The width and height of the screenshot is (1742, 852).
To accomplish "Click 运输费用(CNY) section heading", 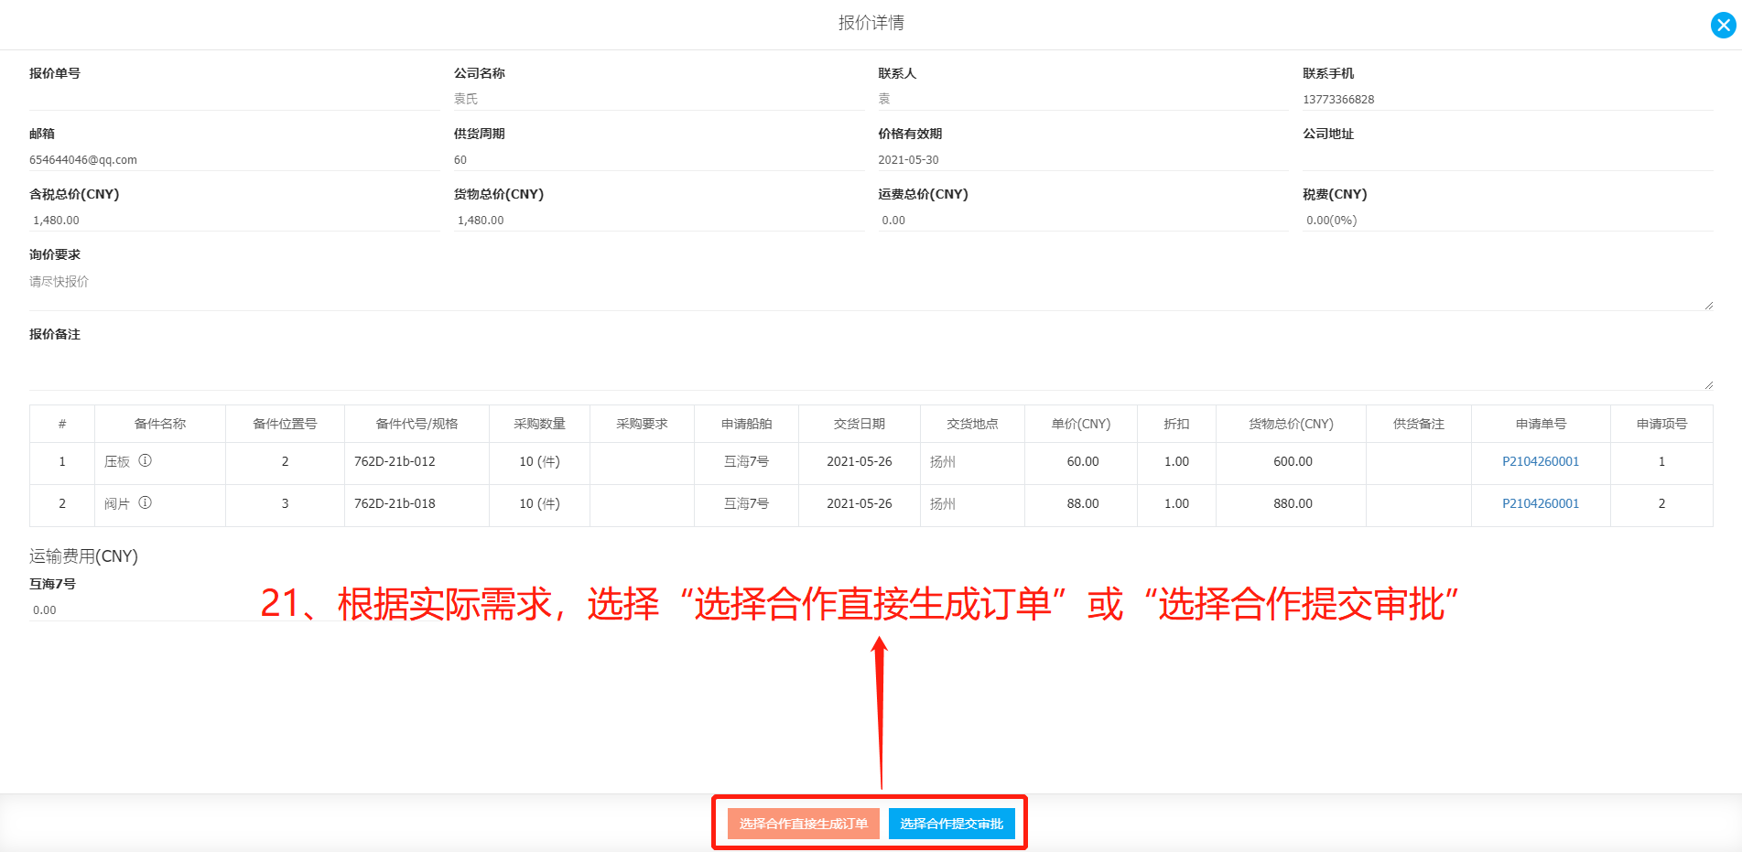I will pos(83,555).
